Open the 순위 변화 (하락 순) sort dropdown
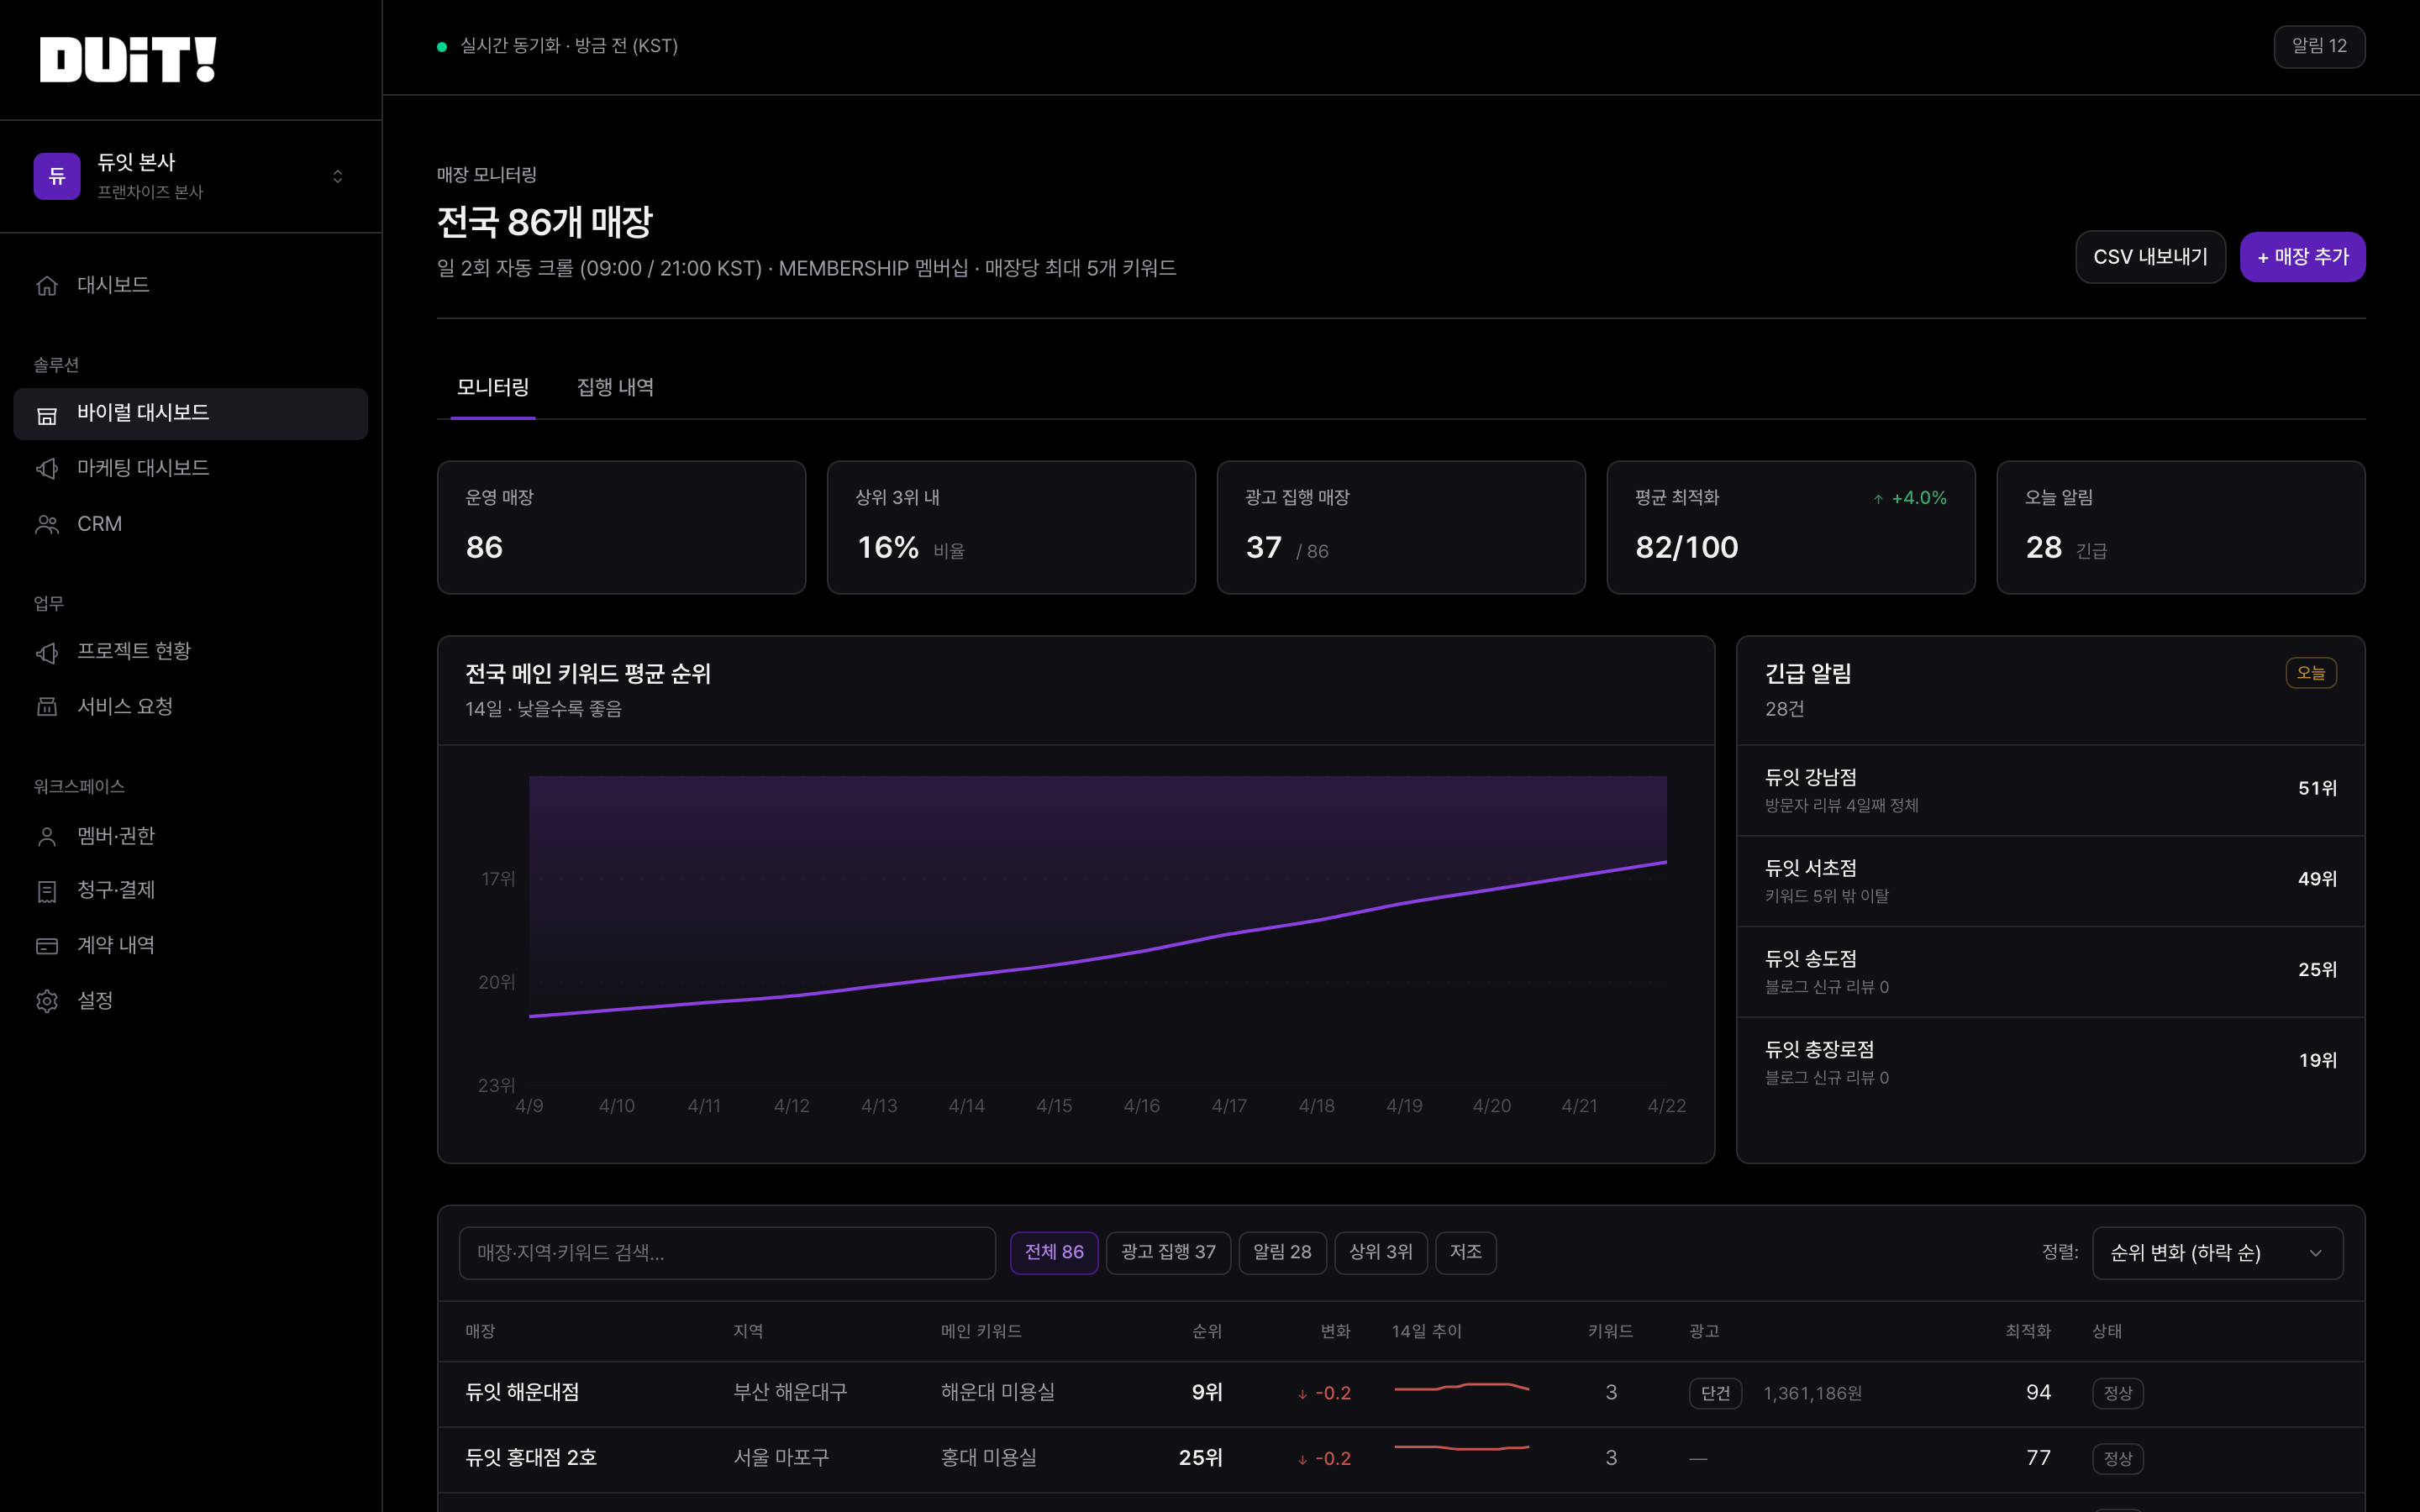Screen dimensions: 2420x1512 [2217, 1253]
